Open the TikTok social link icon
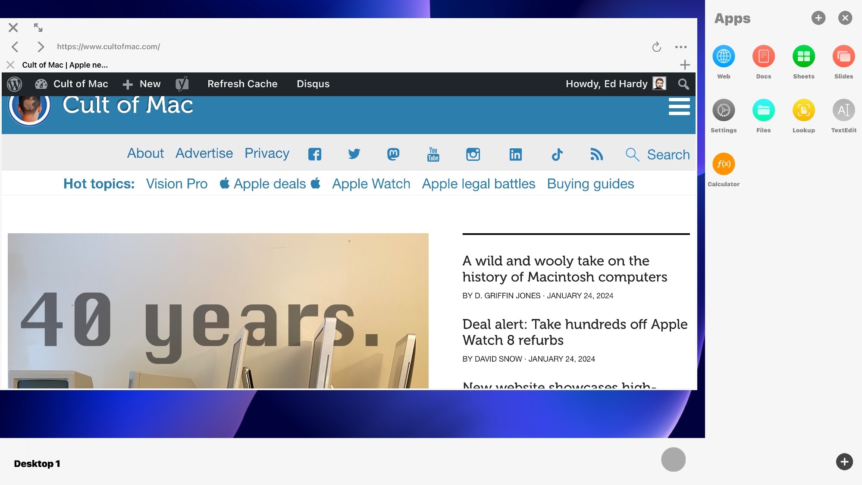Viewport: 862px width, 485px height. (557, 154)
